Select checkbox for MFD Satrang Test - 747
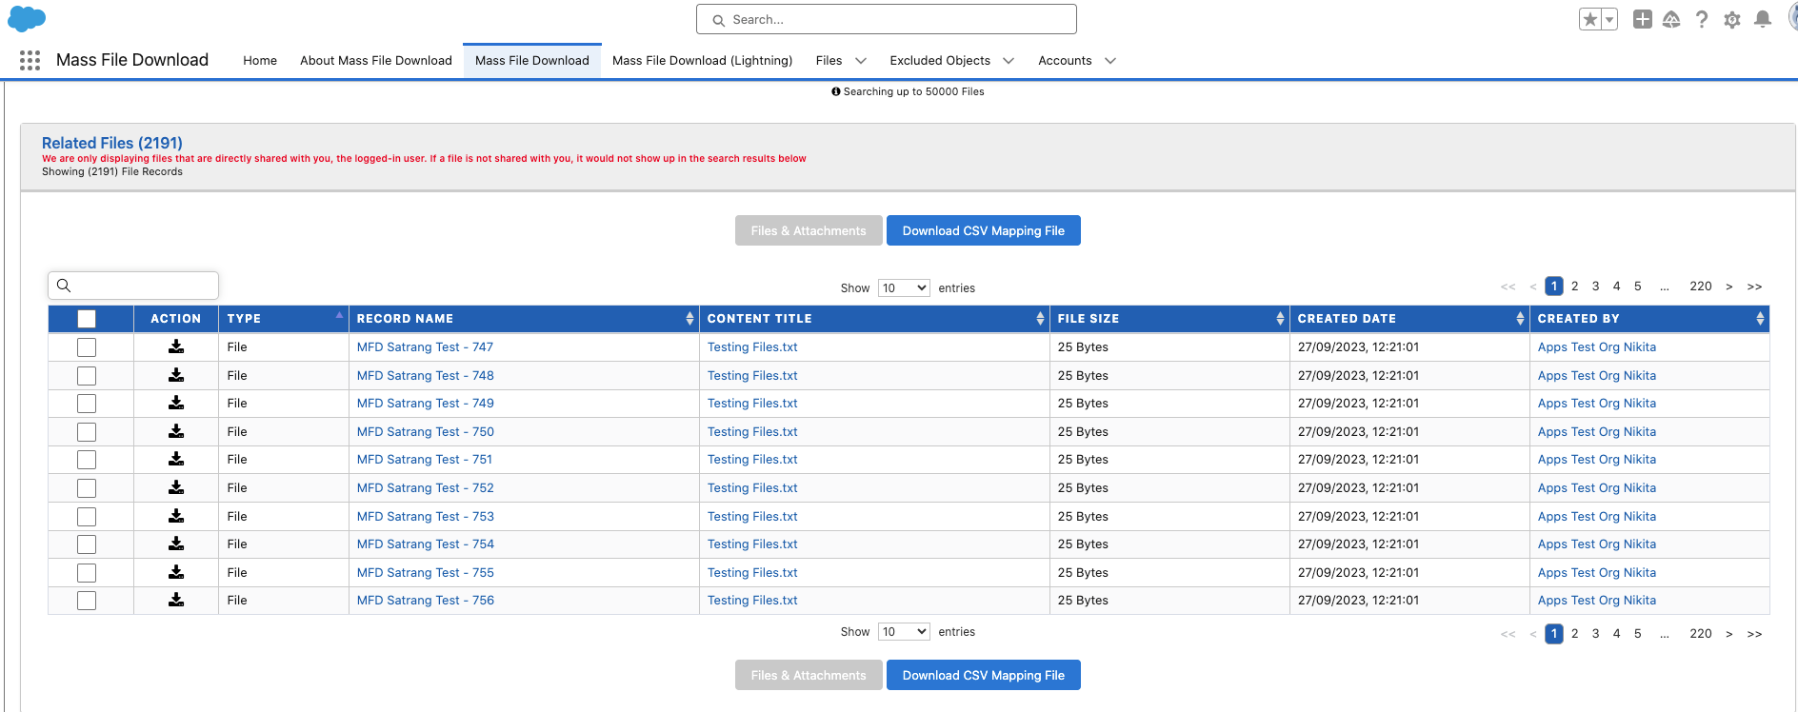 pyautogui.click(x=87, y=347)
